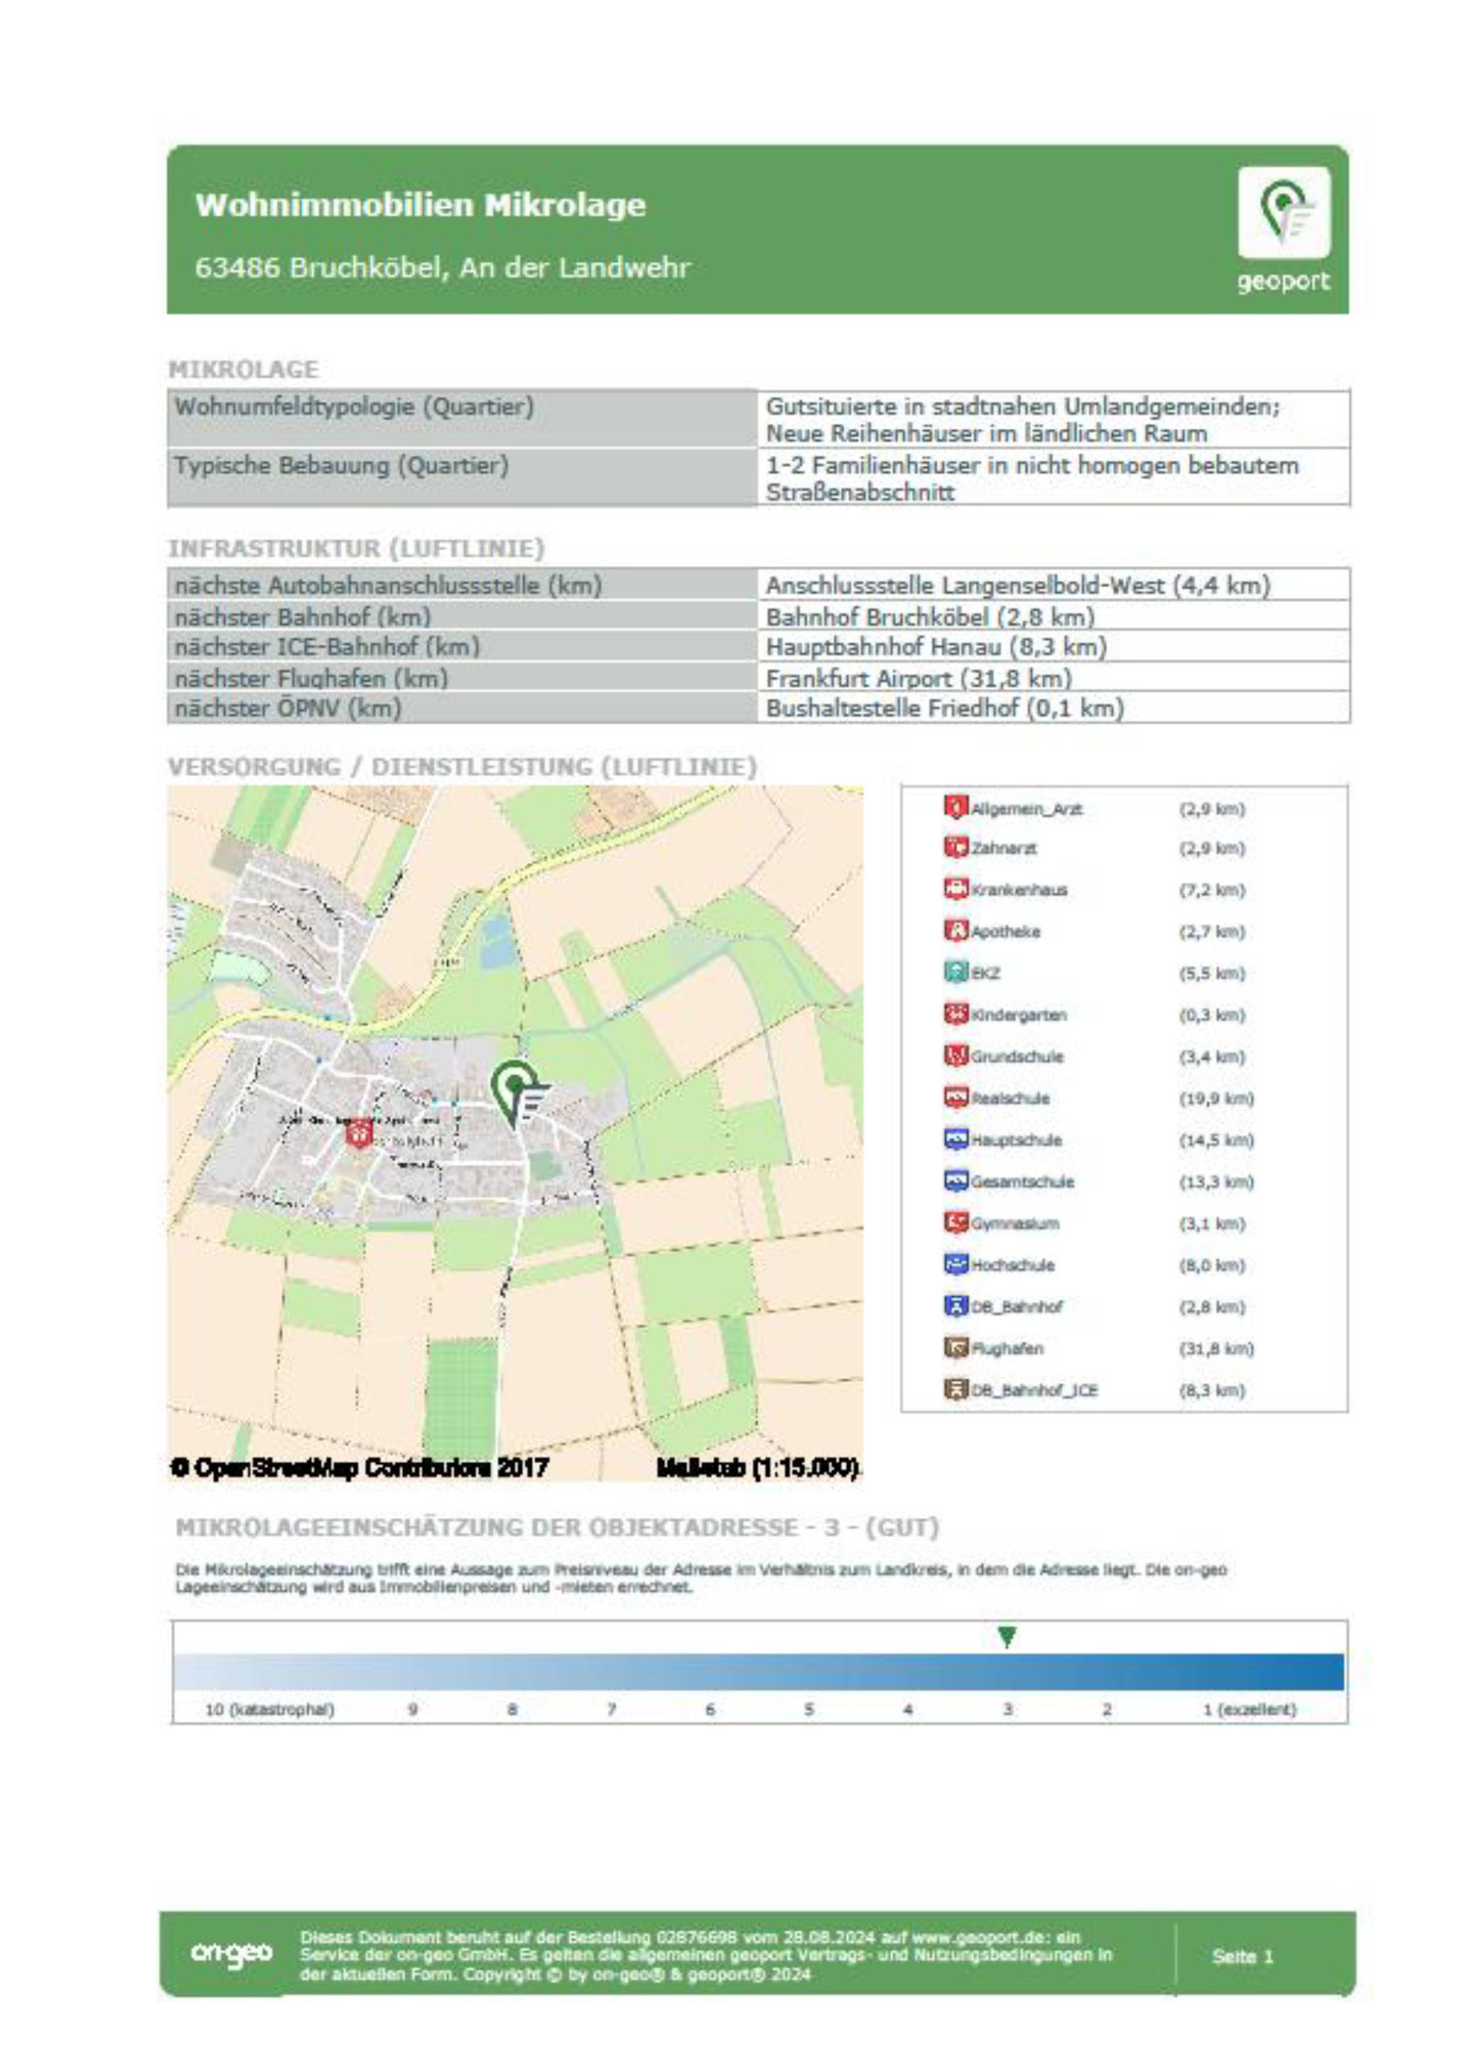Click the Apotheke legend icon
1459x2066 pixels.
point(954,930)
